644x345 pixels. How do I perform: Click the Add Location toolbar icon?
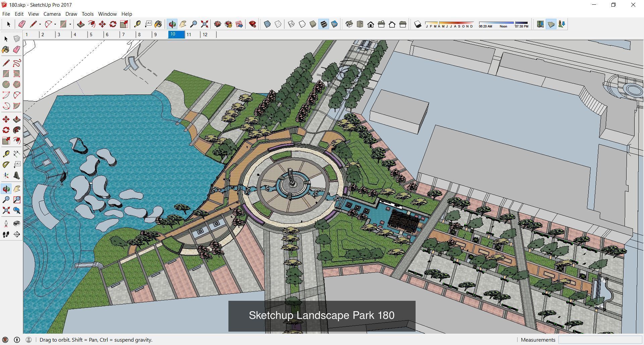click(540, 24)
